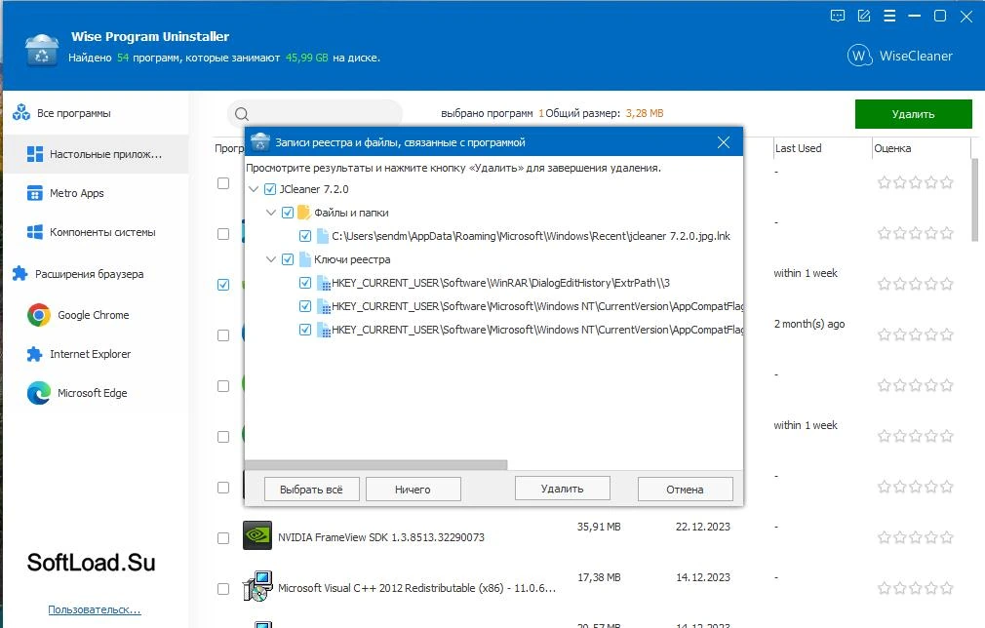Uncheck the Ключи реестра checkbox
The height and width of the screenshot is (628, 985).
pyautogui.click(x=288, y=258)
